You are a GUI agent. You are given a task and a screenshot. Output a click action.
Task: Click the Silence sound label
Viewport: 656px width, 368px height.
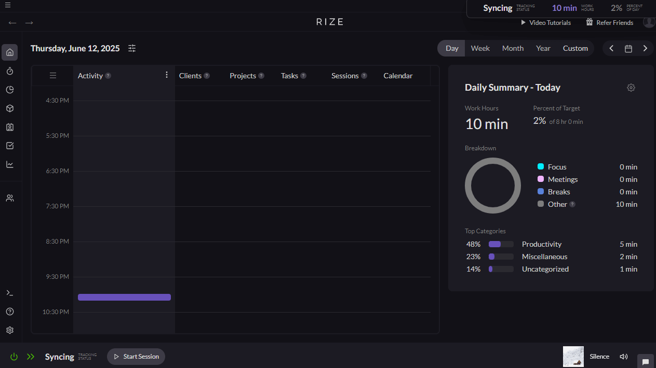point(599,357)
